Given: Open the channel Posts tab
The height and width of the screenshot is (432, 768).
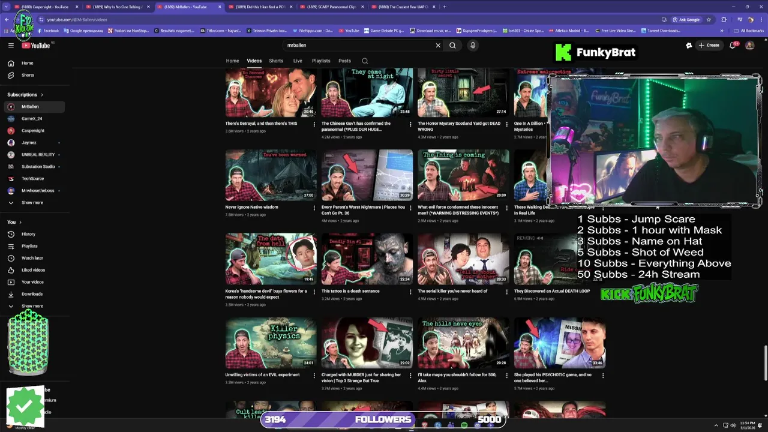Looking at the screenshot, I should tap(344, 61).
